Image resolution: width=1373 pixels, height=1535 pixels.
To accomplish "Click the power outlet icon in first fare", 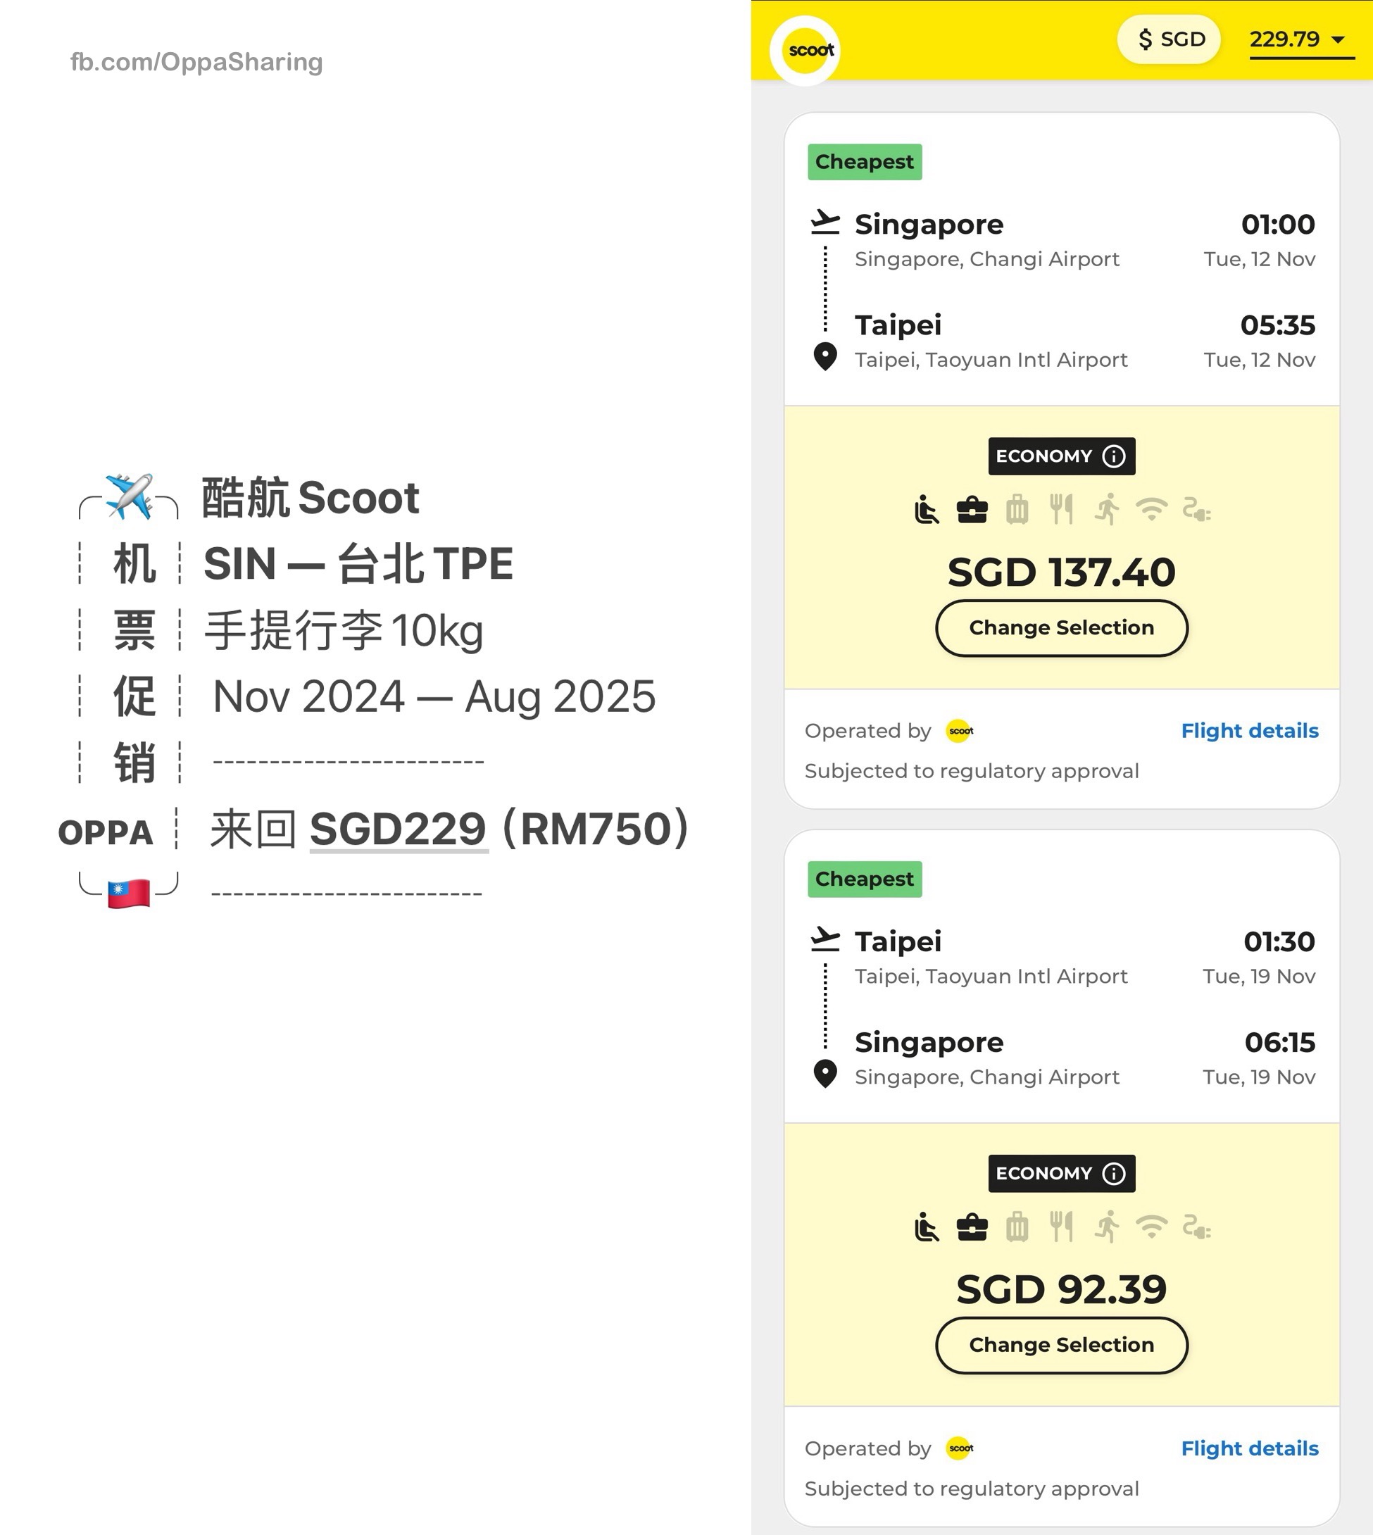I will pos(1196,510).
